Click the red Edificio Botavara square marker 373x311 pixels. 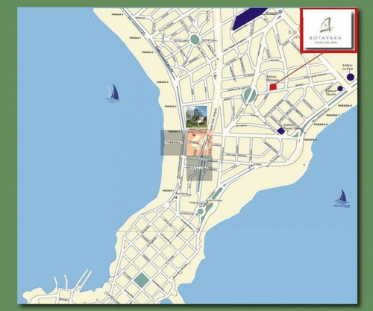(273, 87)
